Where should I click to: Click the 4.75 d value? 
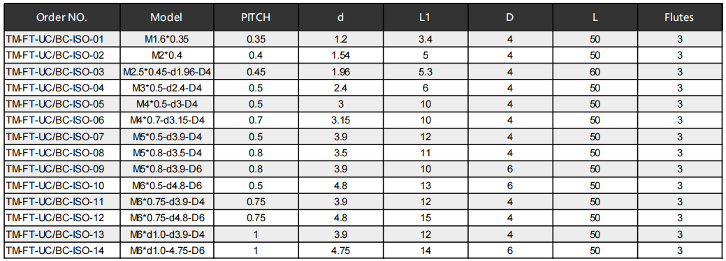tap(340, 251)
